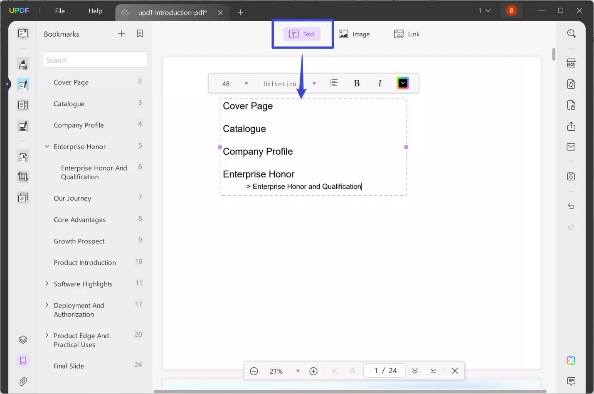Select the Comment highlighter tool icon
This screenshot has width=594, height=394.
pyautogui.click(x=23, y=64)
